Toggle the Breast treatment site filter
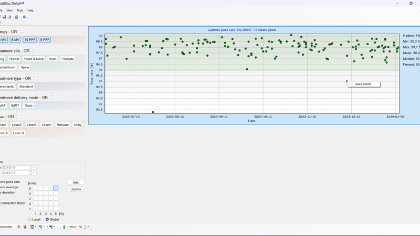Screen dimensions: 420x236 coord(14,59)
